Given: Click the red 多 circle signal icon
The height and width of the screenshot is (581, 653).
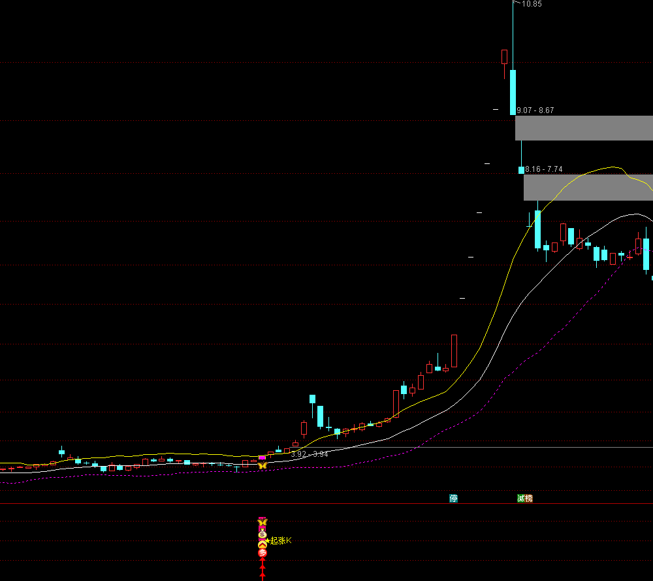Looking at the screenshot, I should point(263,553).
